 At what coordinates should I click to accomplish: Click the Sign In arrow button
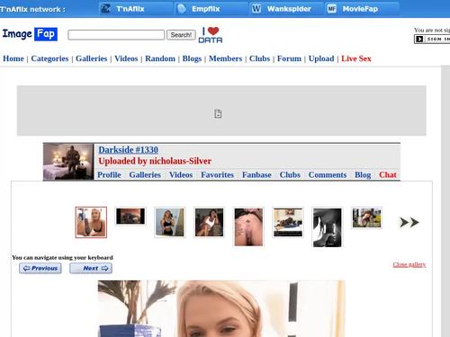pos(432,39)
